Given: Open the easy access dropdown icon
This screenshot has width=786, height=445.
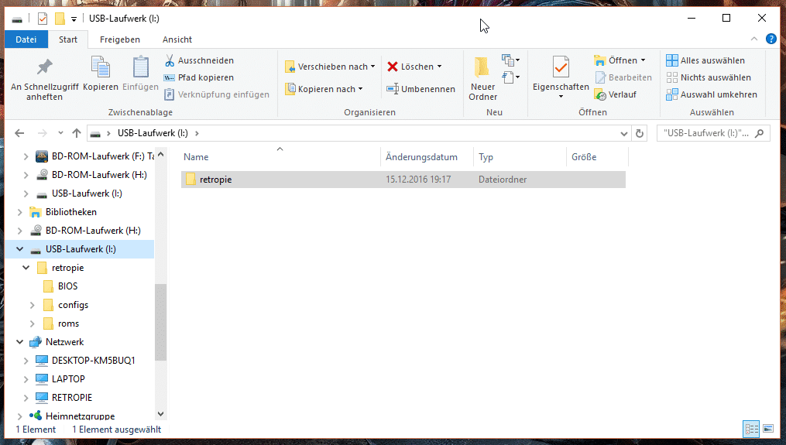Looking at the screenshot, I should tap(511, 77).
